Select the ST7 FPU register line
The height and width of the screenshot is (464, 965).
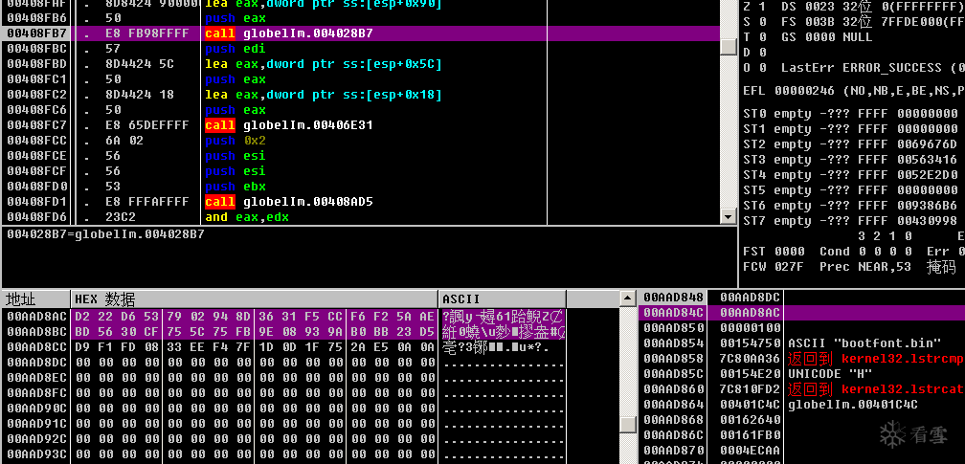(850, 220)
